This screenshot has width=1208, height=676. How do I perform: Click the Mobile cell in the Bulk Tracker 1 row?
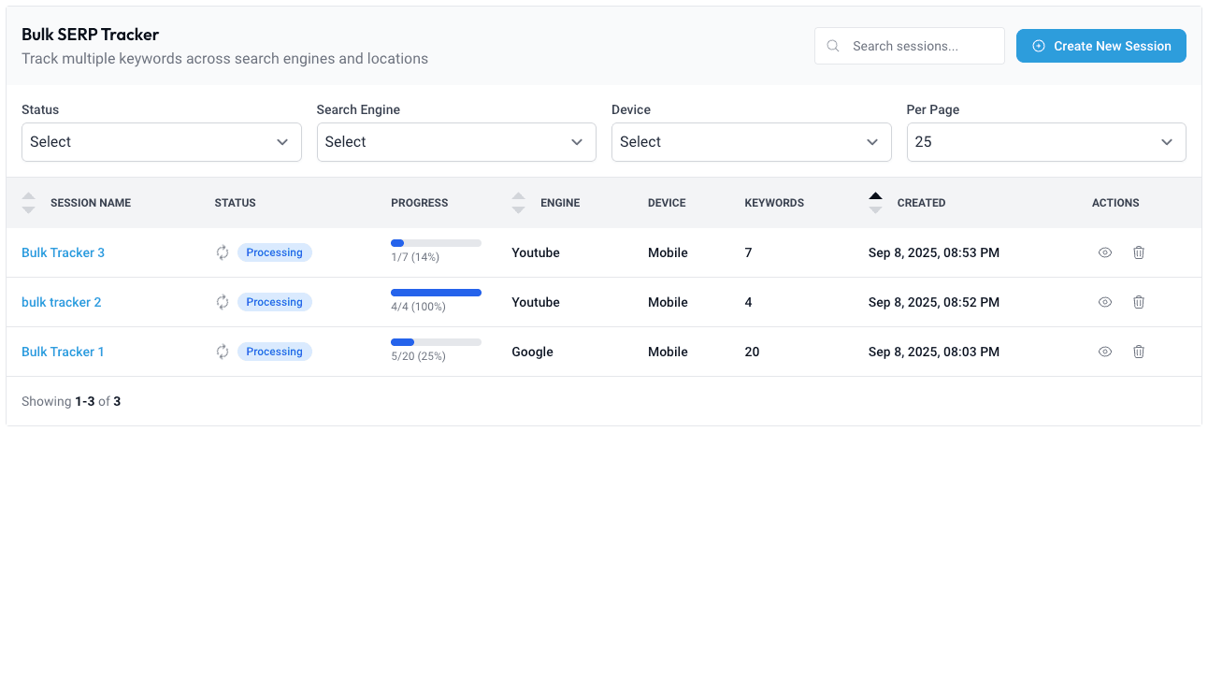668,352
